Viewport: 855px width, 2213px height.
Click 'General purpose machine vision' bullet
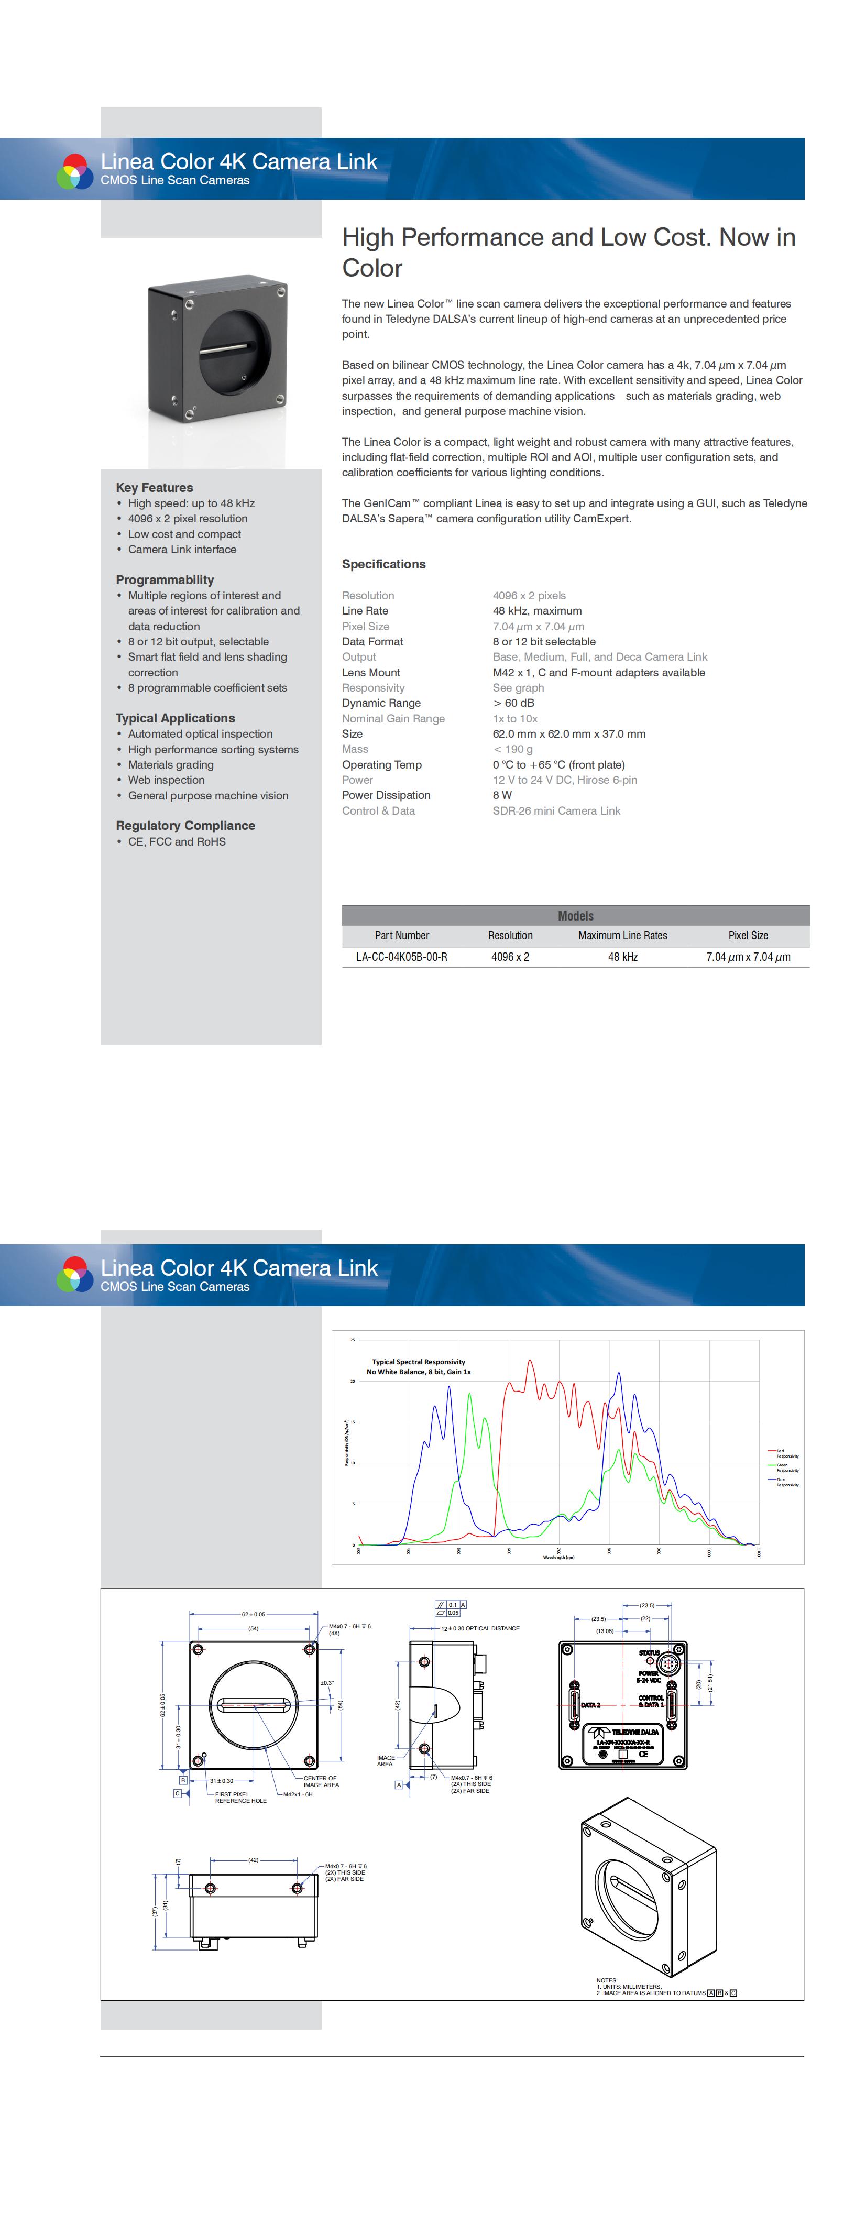pyautogui.click(x=208, y=795)
